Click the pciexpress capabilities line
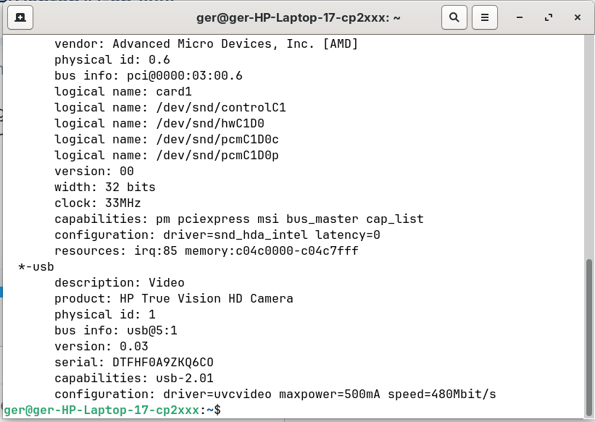Screen dimensions: 595x422 tap(239, 219)
